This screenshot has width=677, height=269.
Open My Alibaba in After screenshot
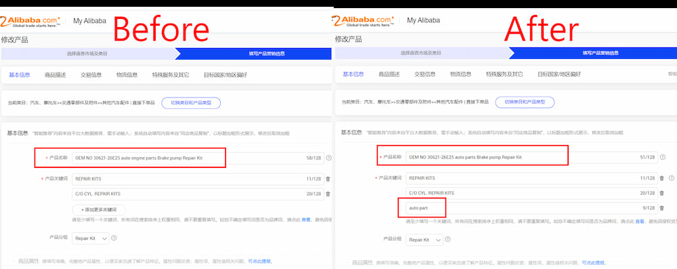coord(423,20)
